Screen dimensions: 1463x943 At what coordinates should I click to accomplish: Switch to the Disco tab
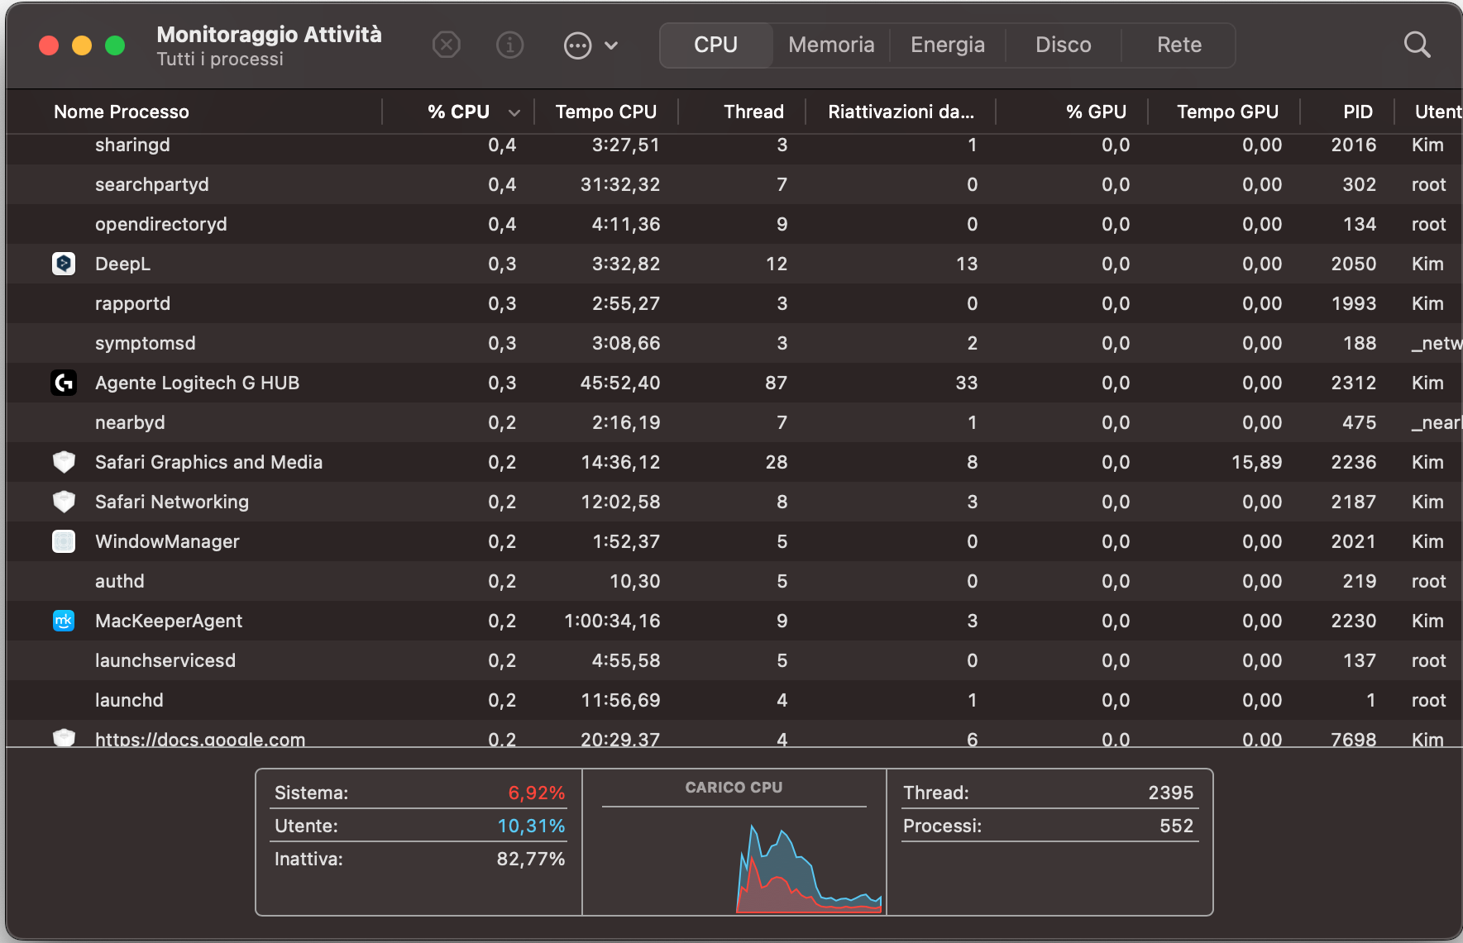pos(1064,45)
